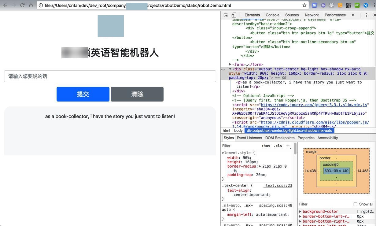This screenshot has height=226, width=376.
Task: Open the _text.scss:23 source link
Action: coord(278,186)
